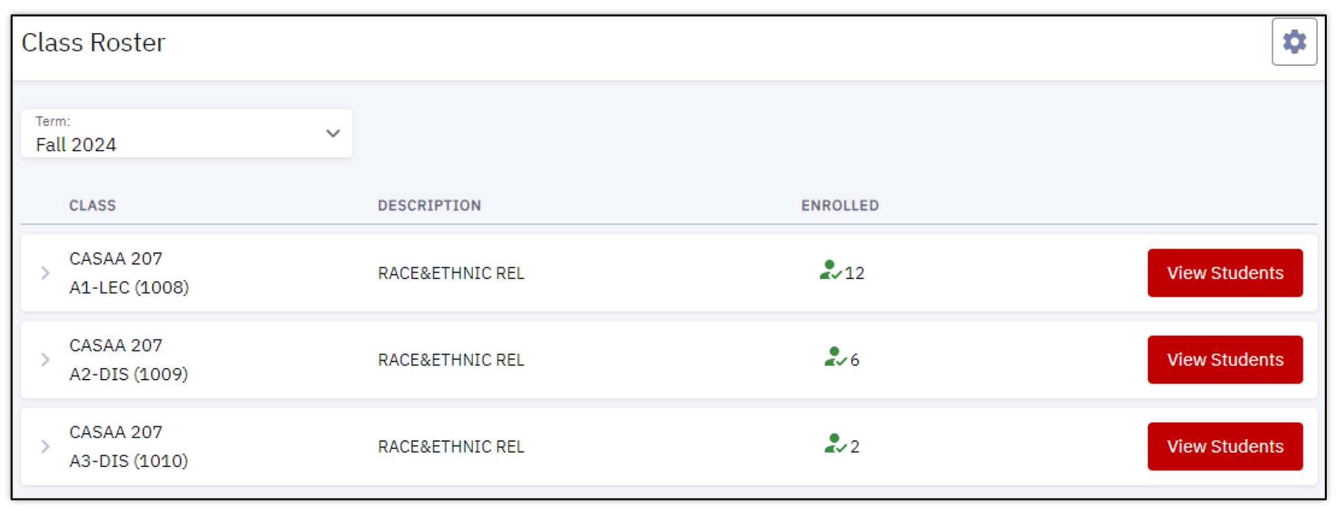The image size is (1336, 516).
Task: Select the A1-LEC (1008) class name
Action: tap(129, 273)
